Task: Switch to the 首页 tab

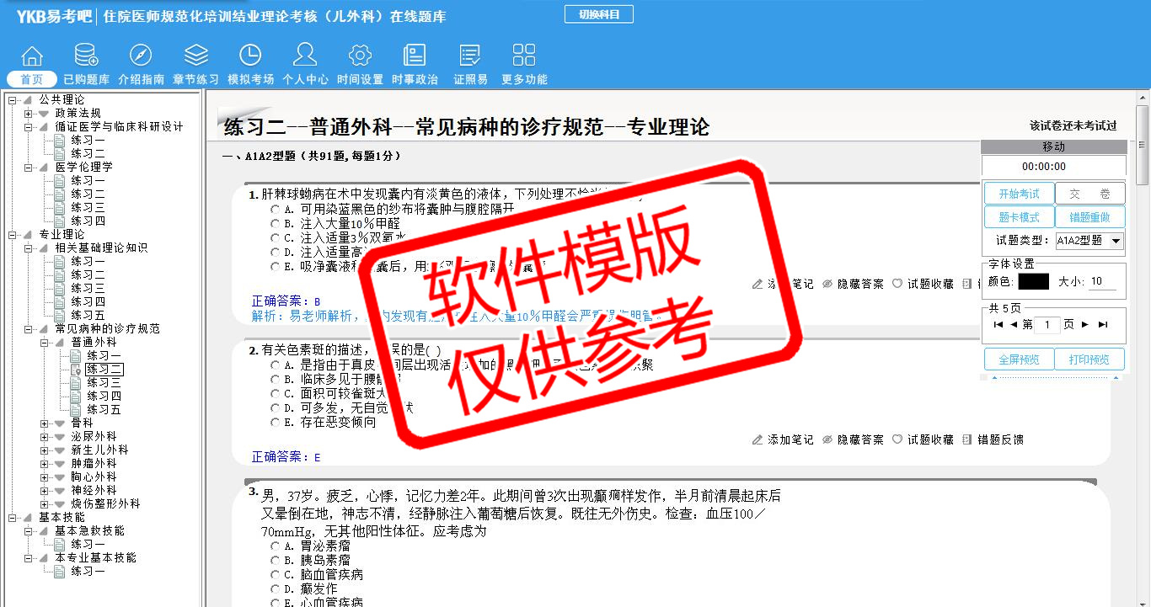Action: (32, 79)
